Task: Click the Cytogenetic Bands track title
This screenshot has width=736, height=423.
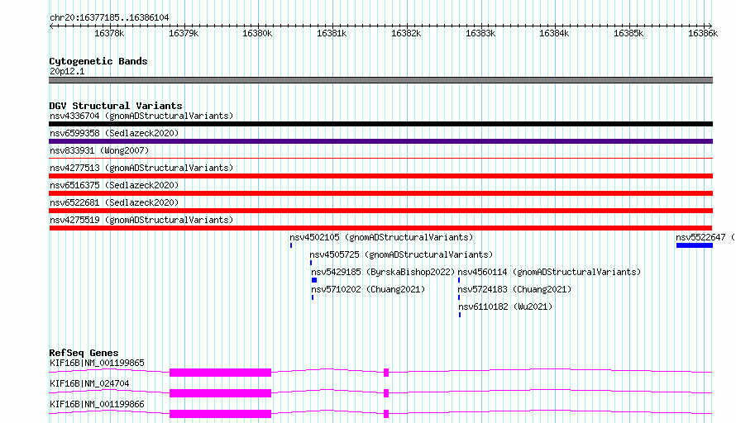Action: click(x=98, y=61)
